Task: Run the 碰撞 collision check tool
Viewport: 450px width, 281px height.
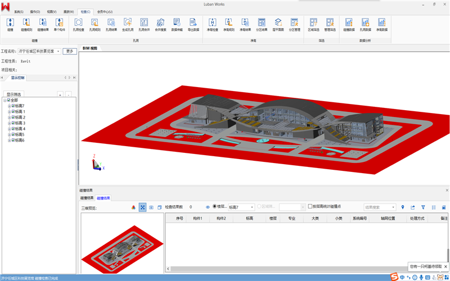Action: 10,24
